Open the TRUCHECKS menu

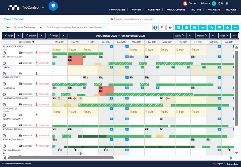[213, 10]
